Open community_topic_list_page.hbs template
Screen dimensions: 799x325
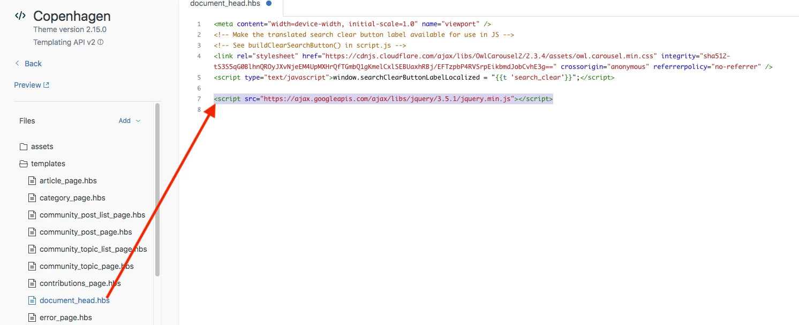(93, 249)
